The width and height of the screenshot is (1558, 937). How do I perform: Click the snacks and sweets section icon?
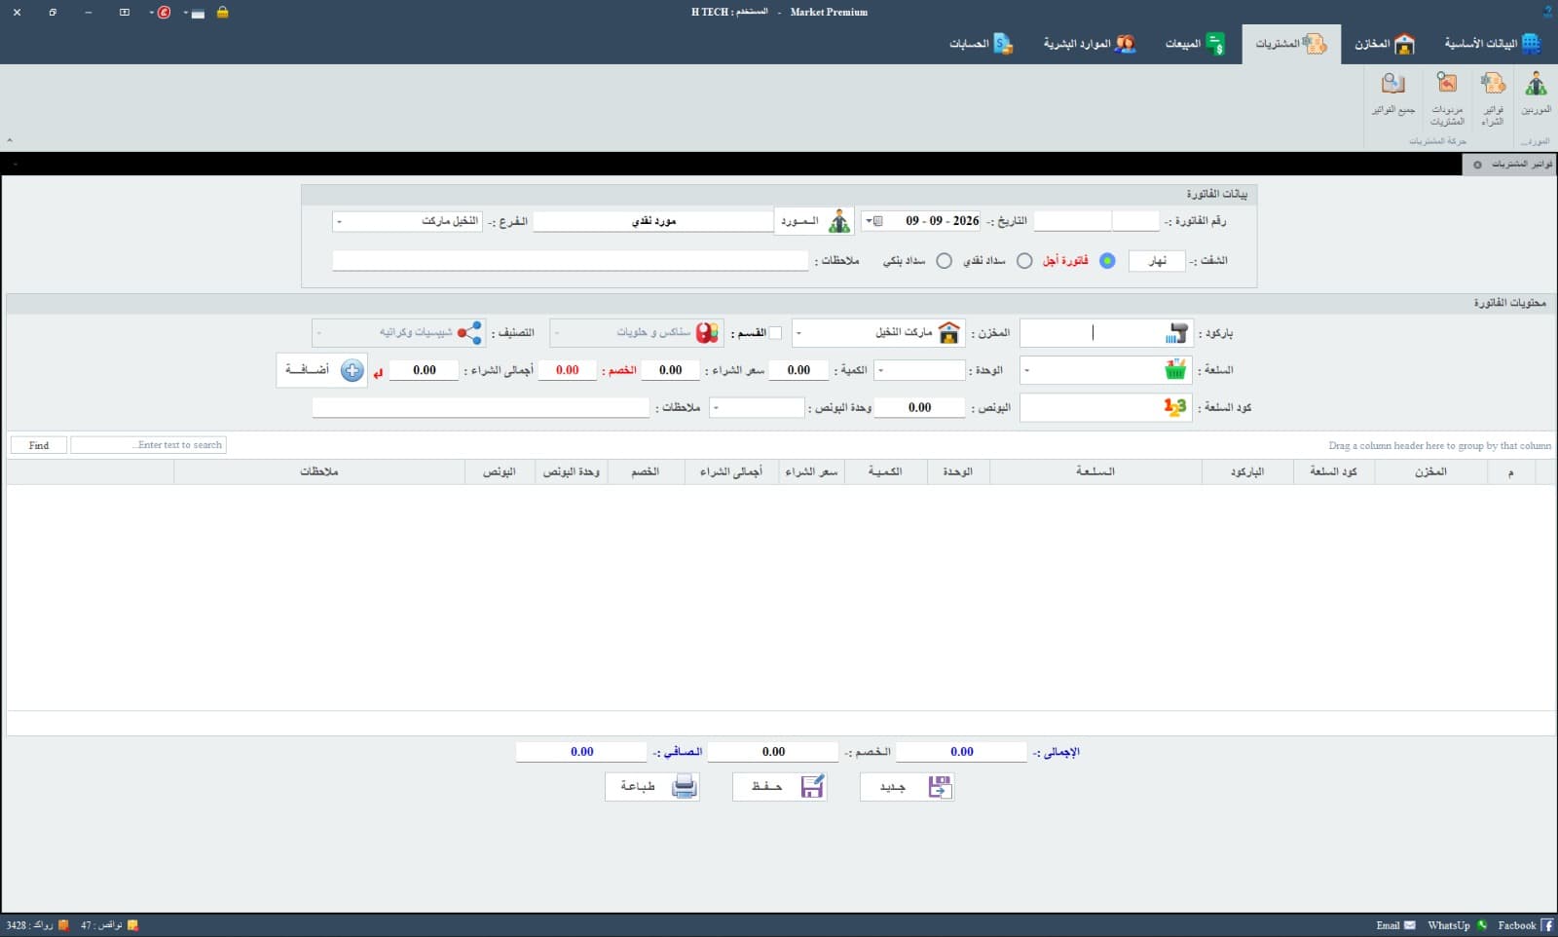click(707, 333)
